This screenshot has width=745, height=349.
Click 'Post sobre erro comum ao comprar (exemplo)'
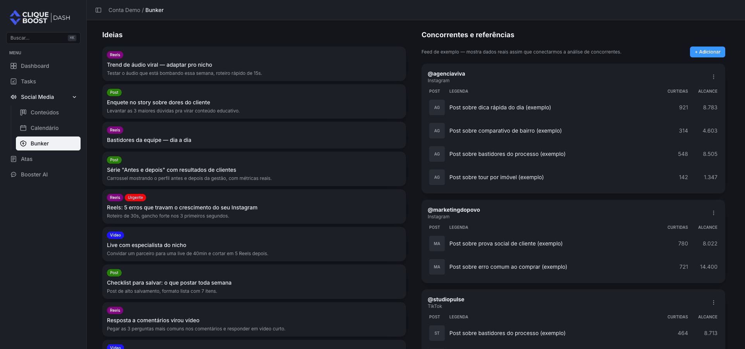click(x=508, y=267)
